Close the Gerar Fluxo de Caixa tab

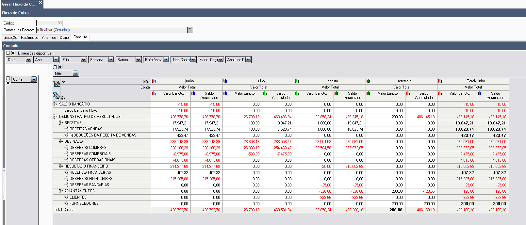[41, 3]
